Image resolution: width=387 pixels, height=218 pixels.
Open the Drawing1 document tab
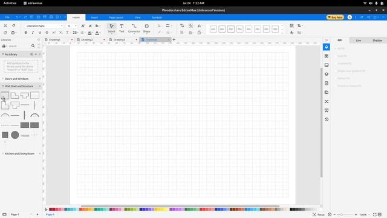coord(59,39)
